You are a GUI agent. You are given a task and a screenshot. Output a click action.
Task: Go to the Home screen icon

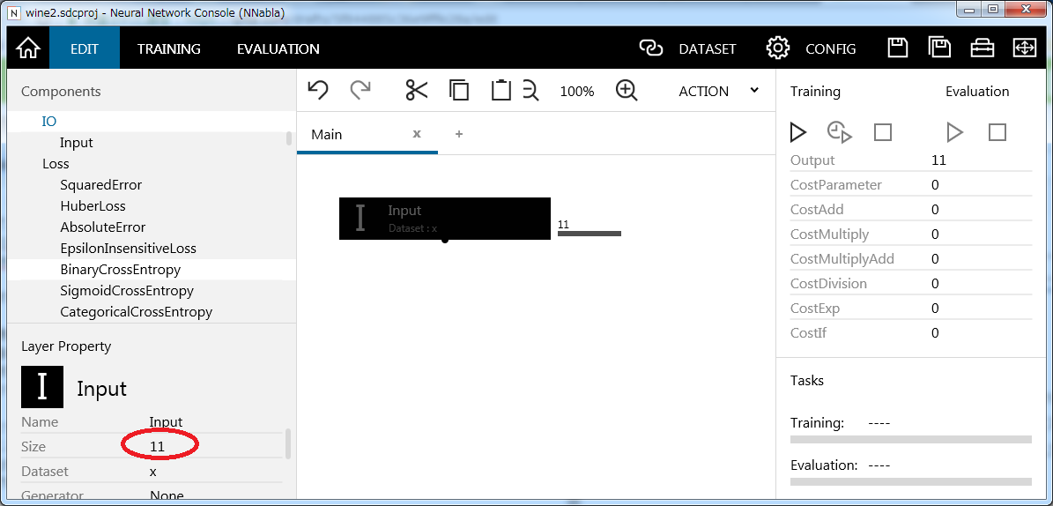pyautogui.click(x=28, y=48)
